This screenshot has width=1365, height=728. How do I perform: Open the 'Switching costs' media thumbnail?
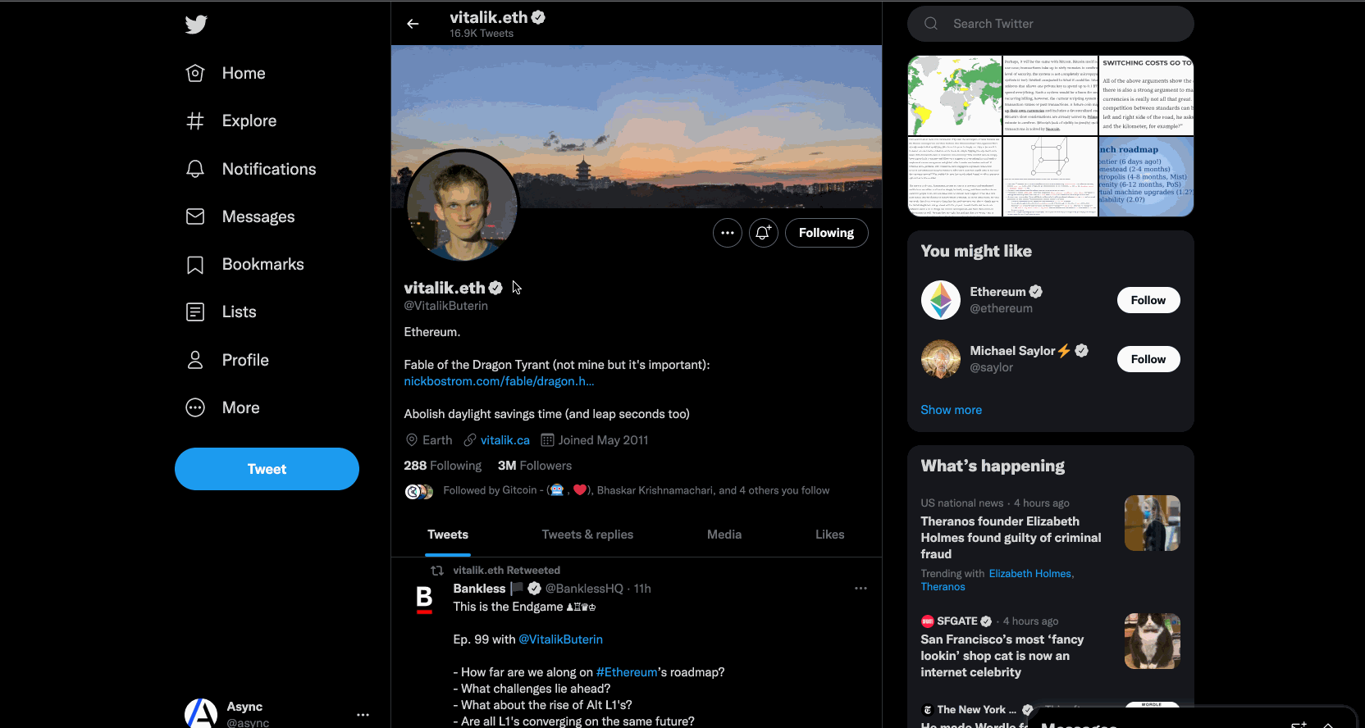[x=1147, y=95]
